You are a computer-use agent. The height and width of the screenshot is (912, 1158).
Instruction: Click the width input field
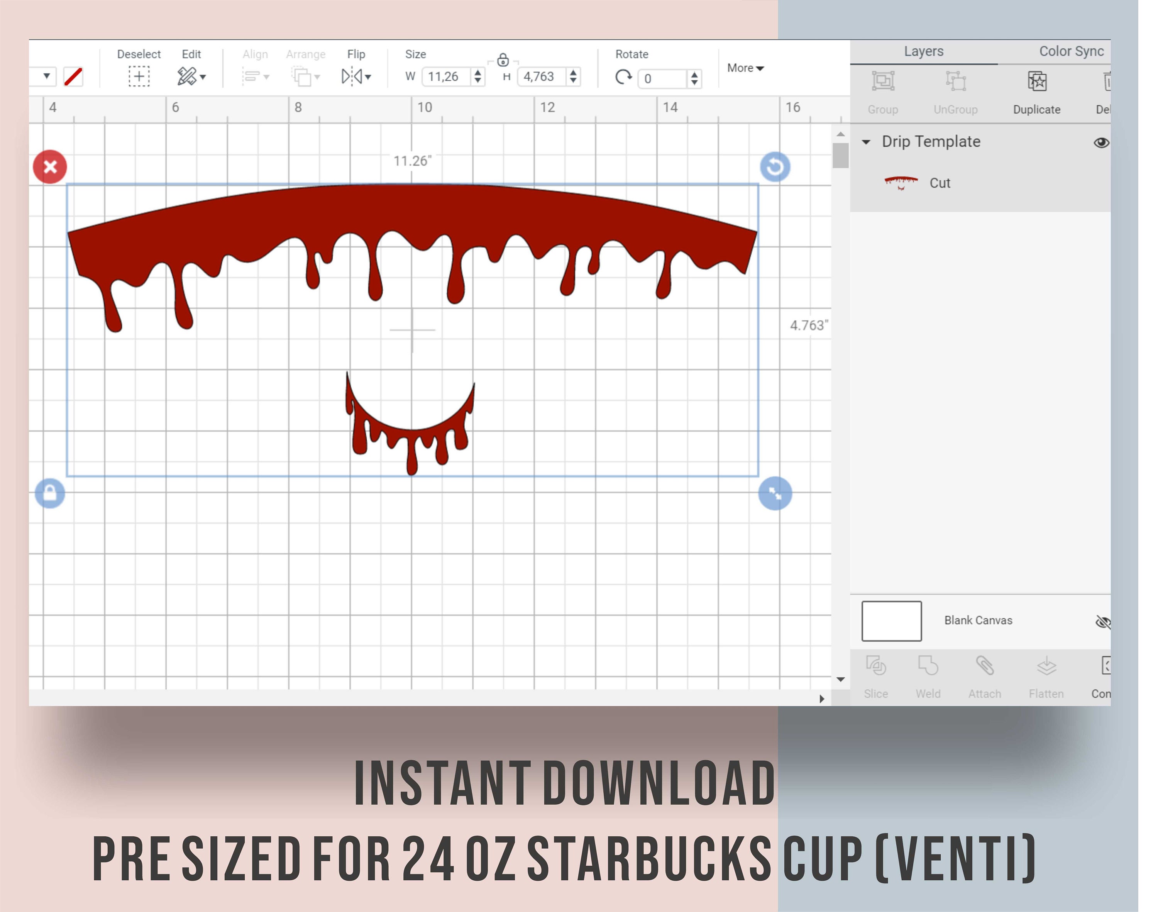point(446,76)
